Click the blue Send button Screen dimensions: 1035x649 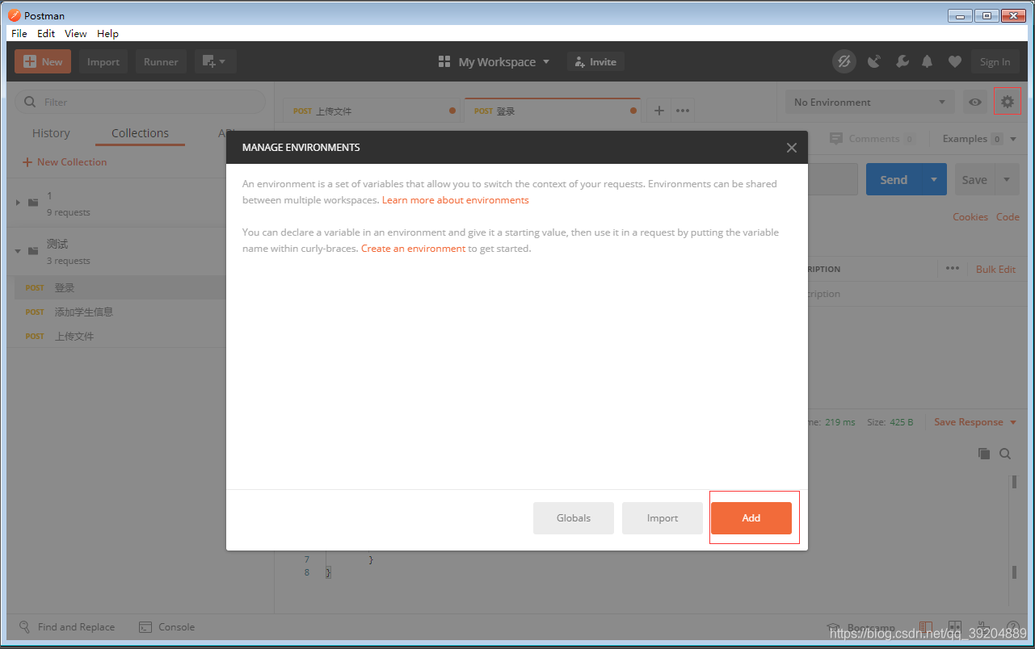click(x=894, y=179)
